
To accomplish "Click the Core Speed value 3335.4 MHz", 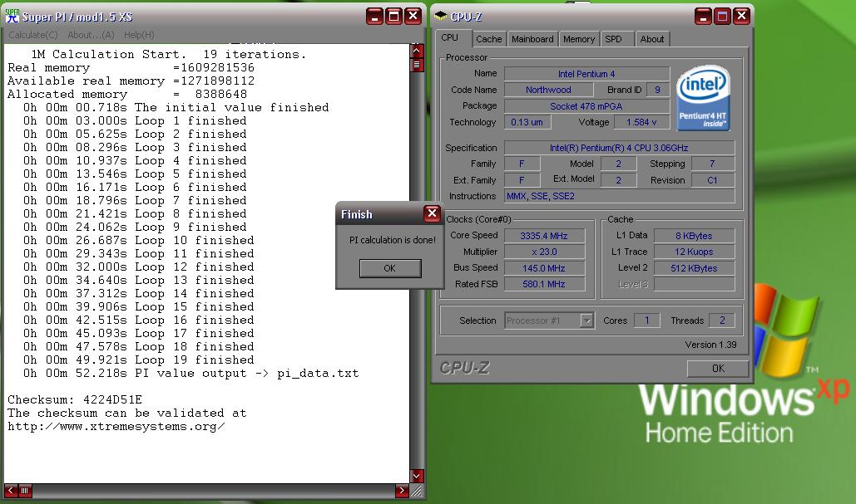I will coord(544,236).
